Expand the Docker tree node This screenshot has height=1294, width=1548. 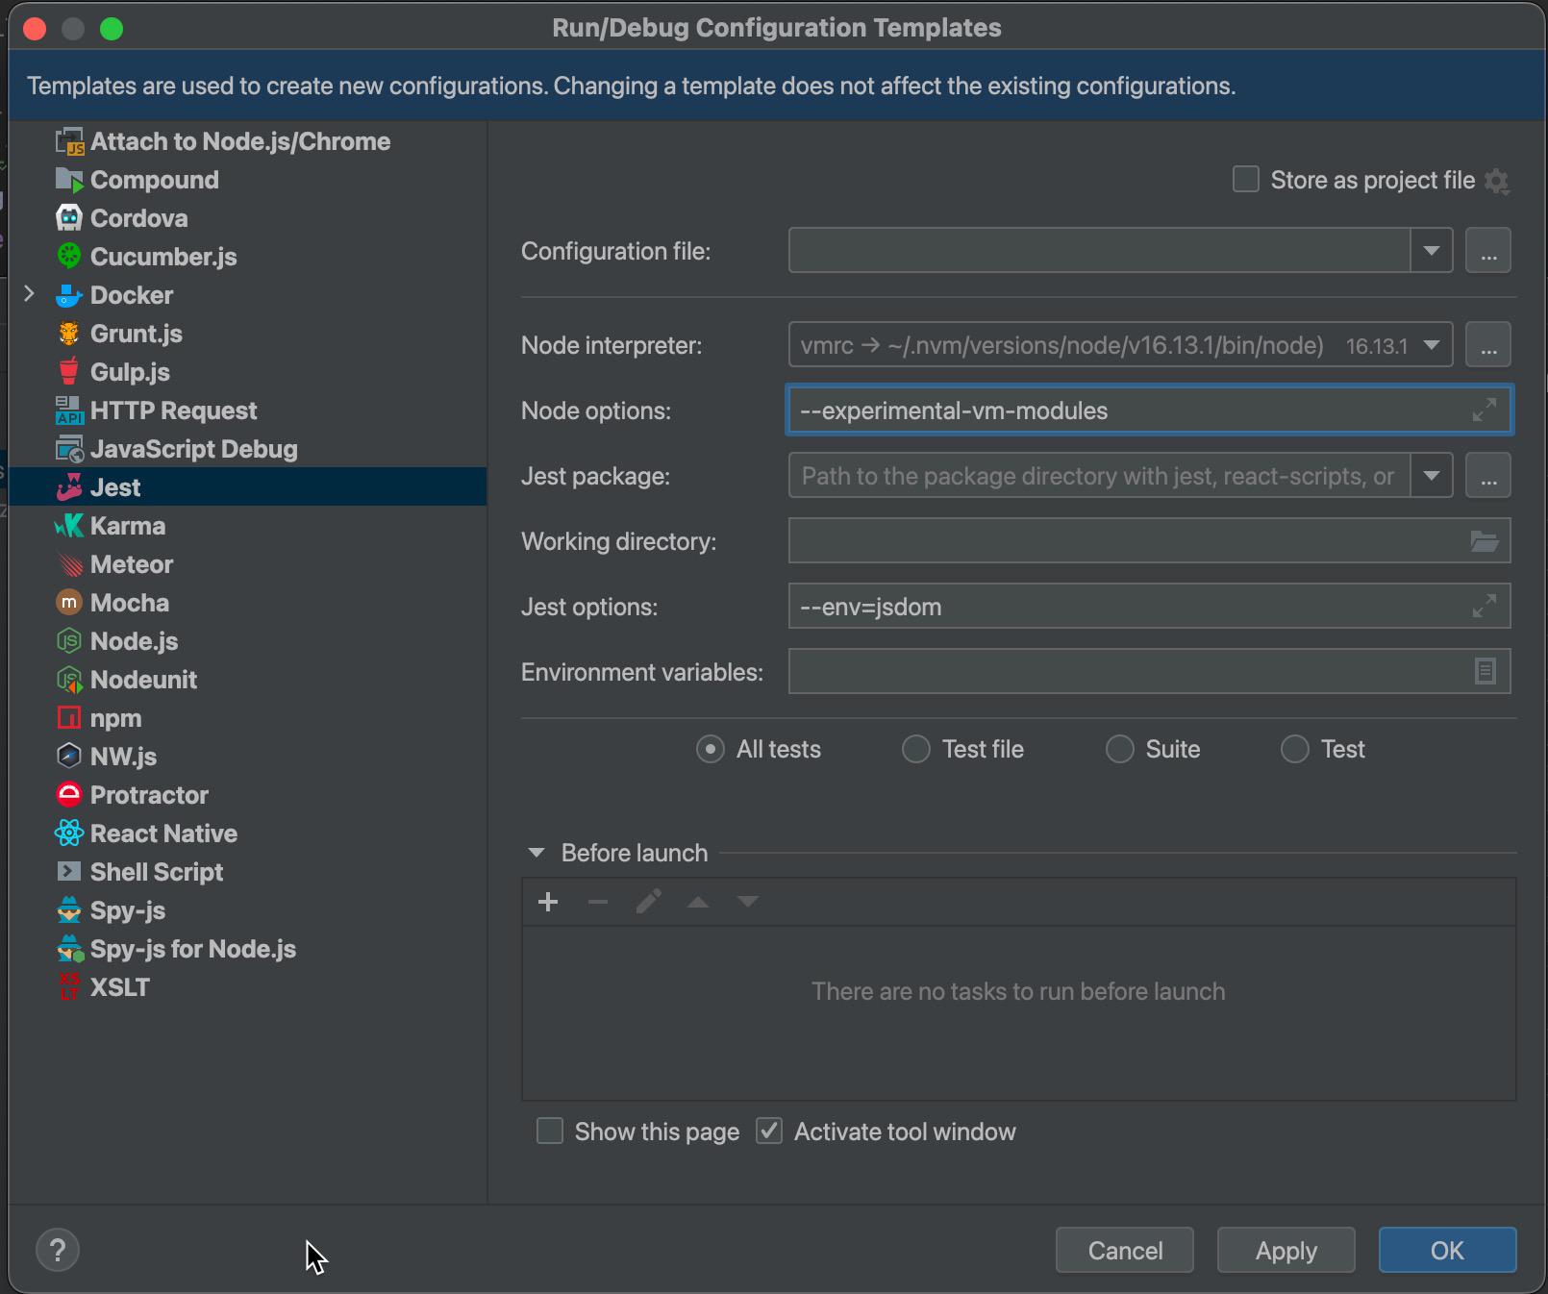[x=29, y=294]
